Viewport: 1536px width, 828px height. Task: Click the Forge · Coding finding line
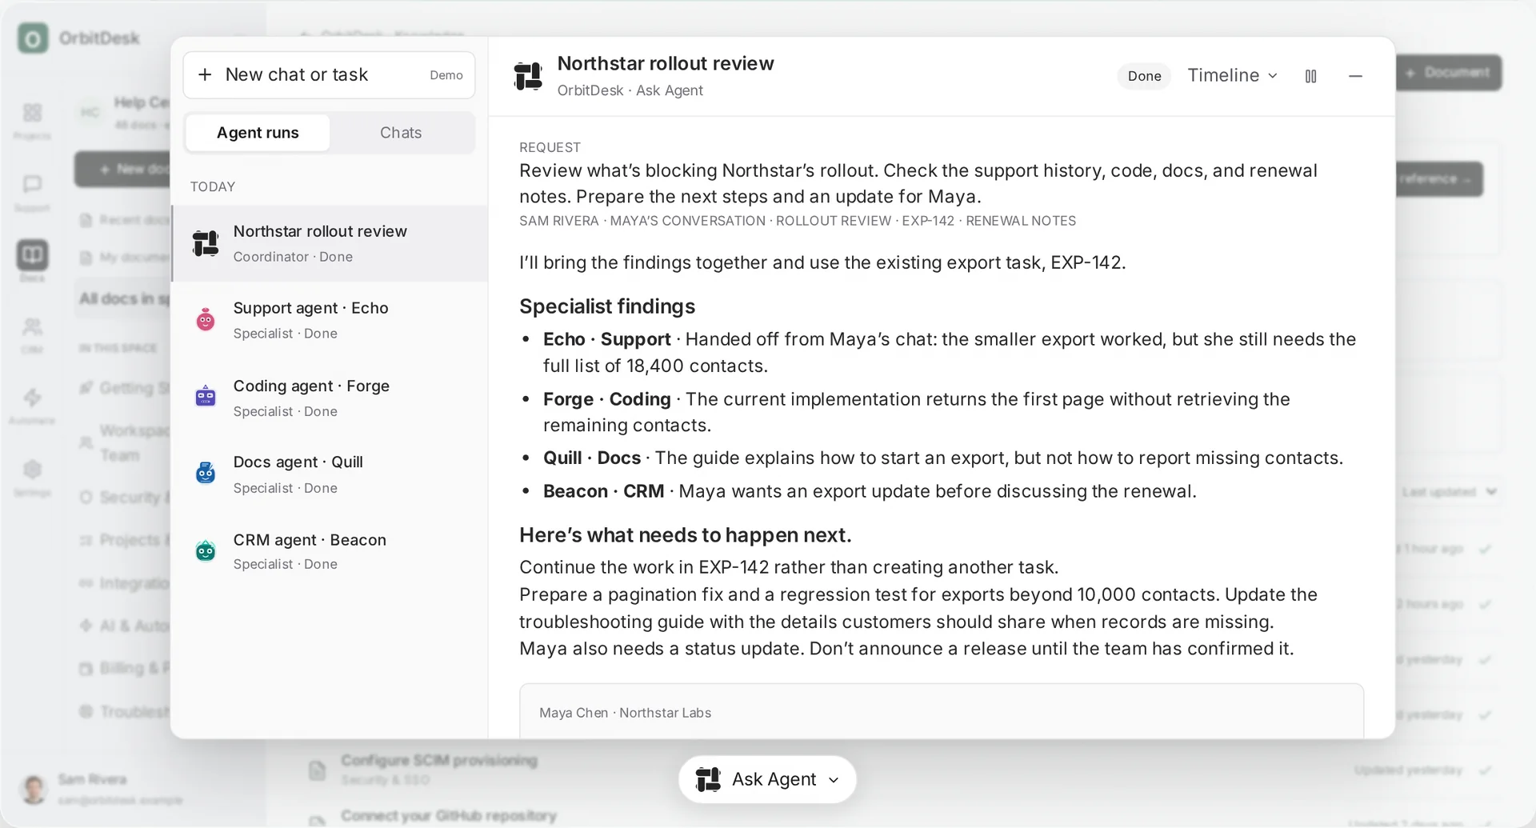[917, 412]
